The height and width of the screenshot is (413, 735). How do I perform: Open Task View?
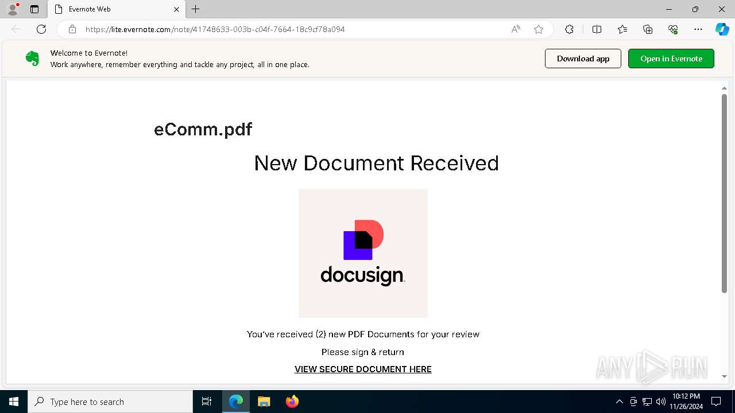[x=207, y=402]
